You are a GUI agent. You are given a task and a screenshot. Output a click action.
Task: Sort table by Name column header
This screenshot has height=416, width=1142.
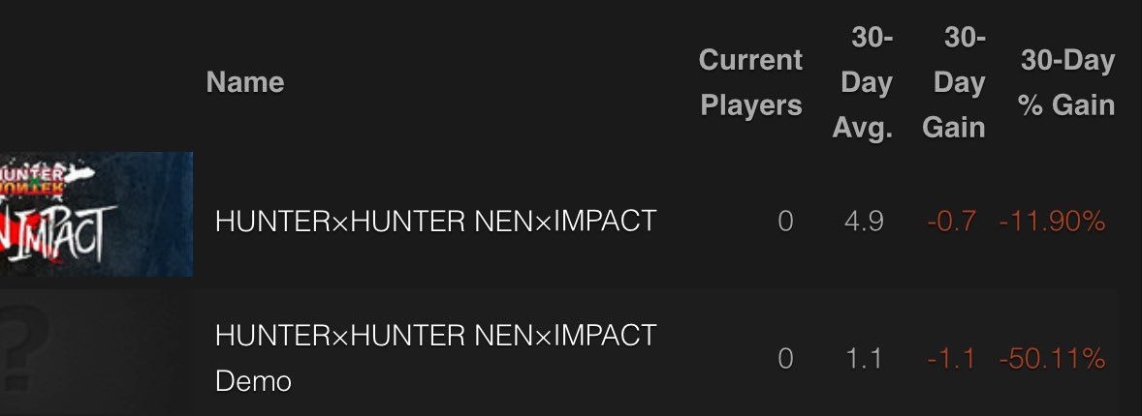tap(245, 82)
